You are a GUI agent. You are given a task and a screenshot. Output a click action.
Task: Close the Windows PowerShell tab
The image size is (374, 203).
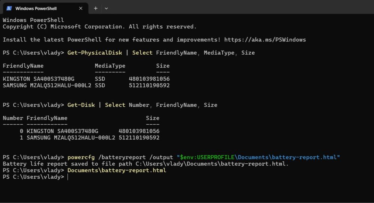(x=81, y=8)
